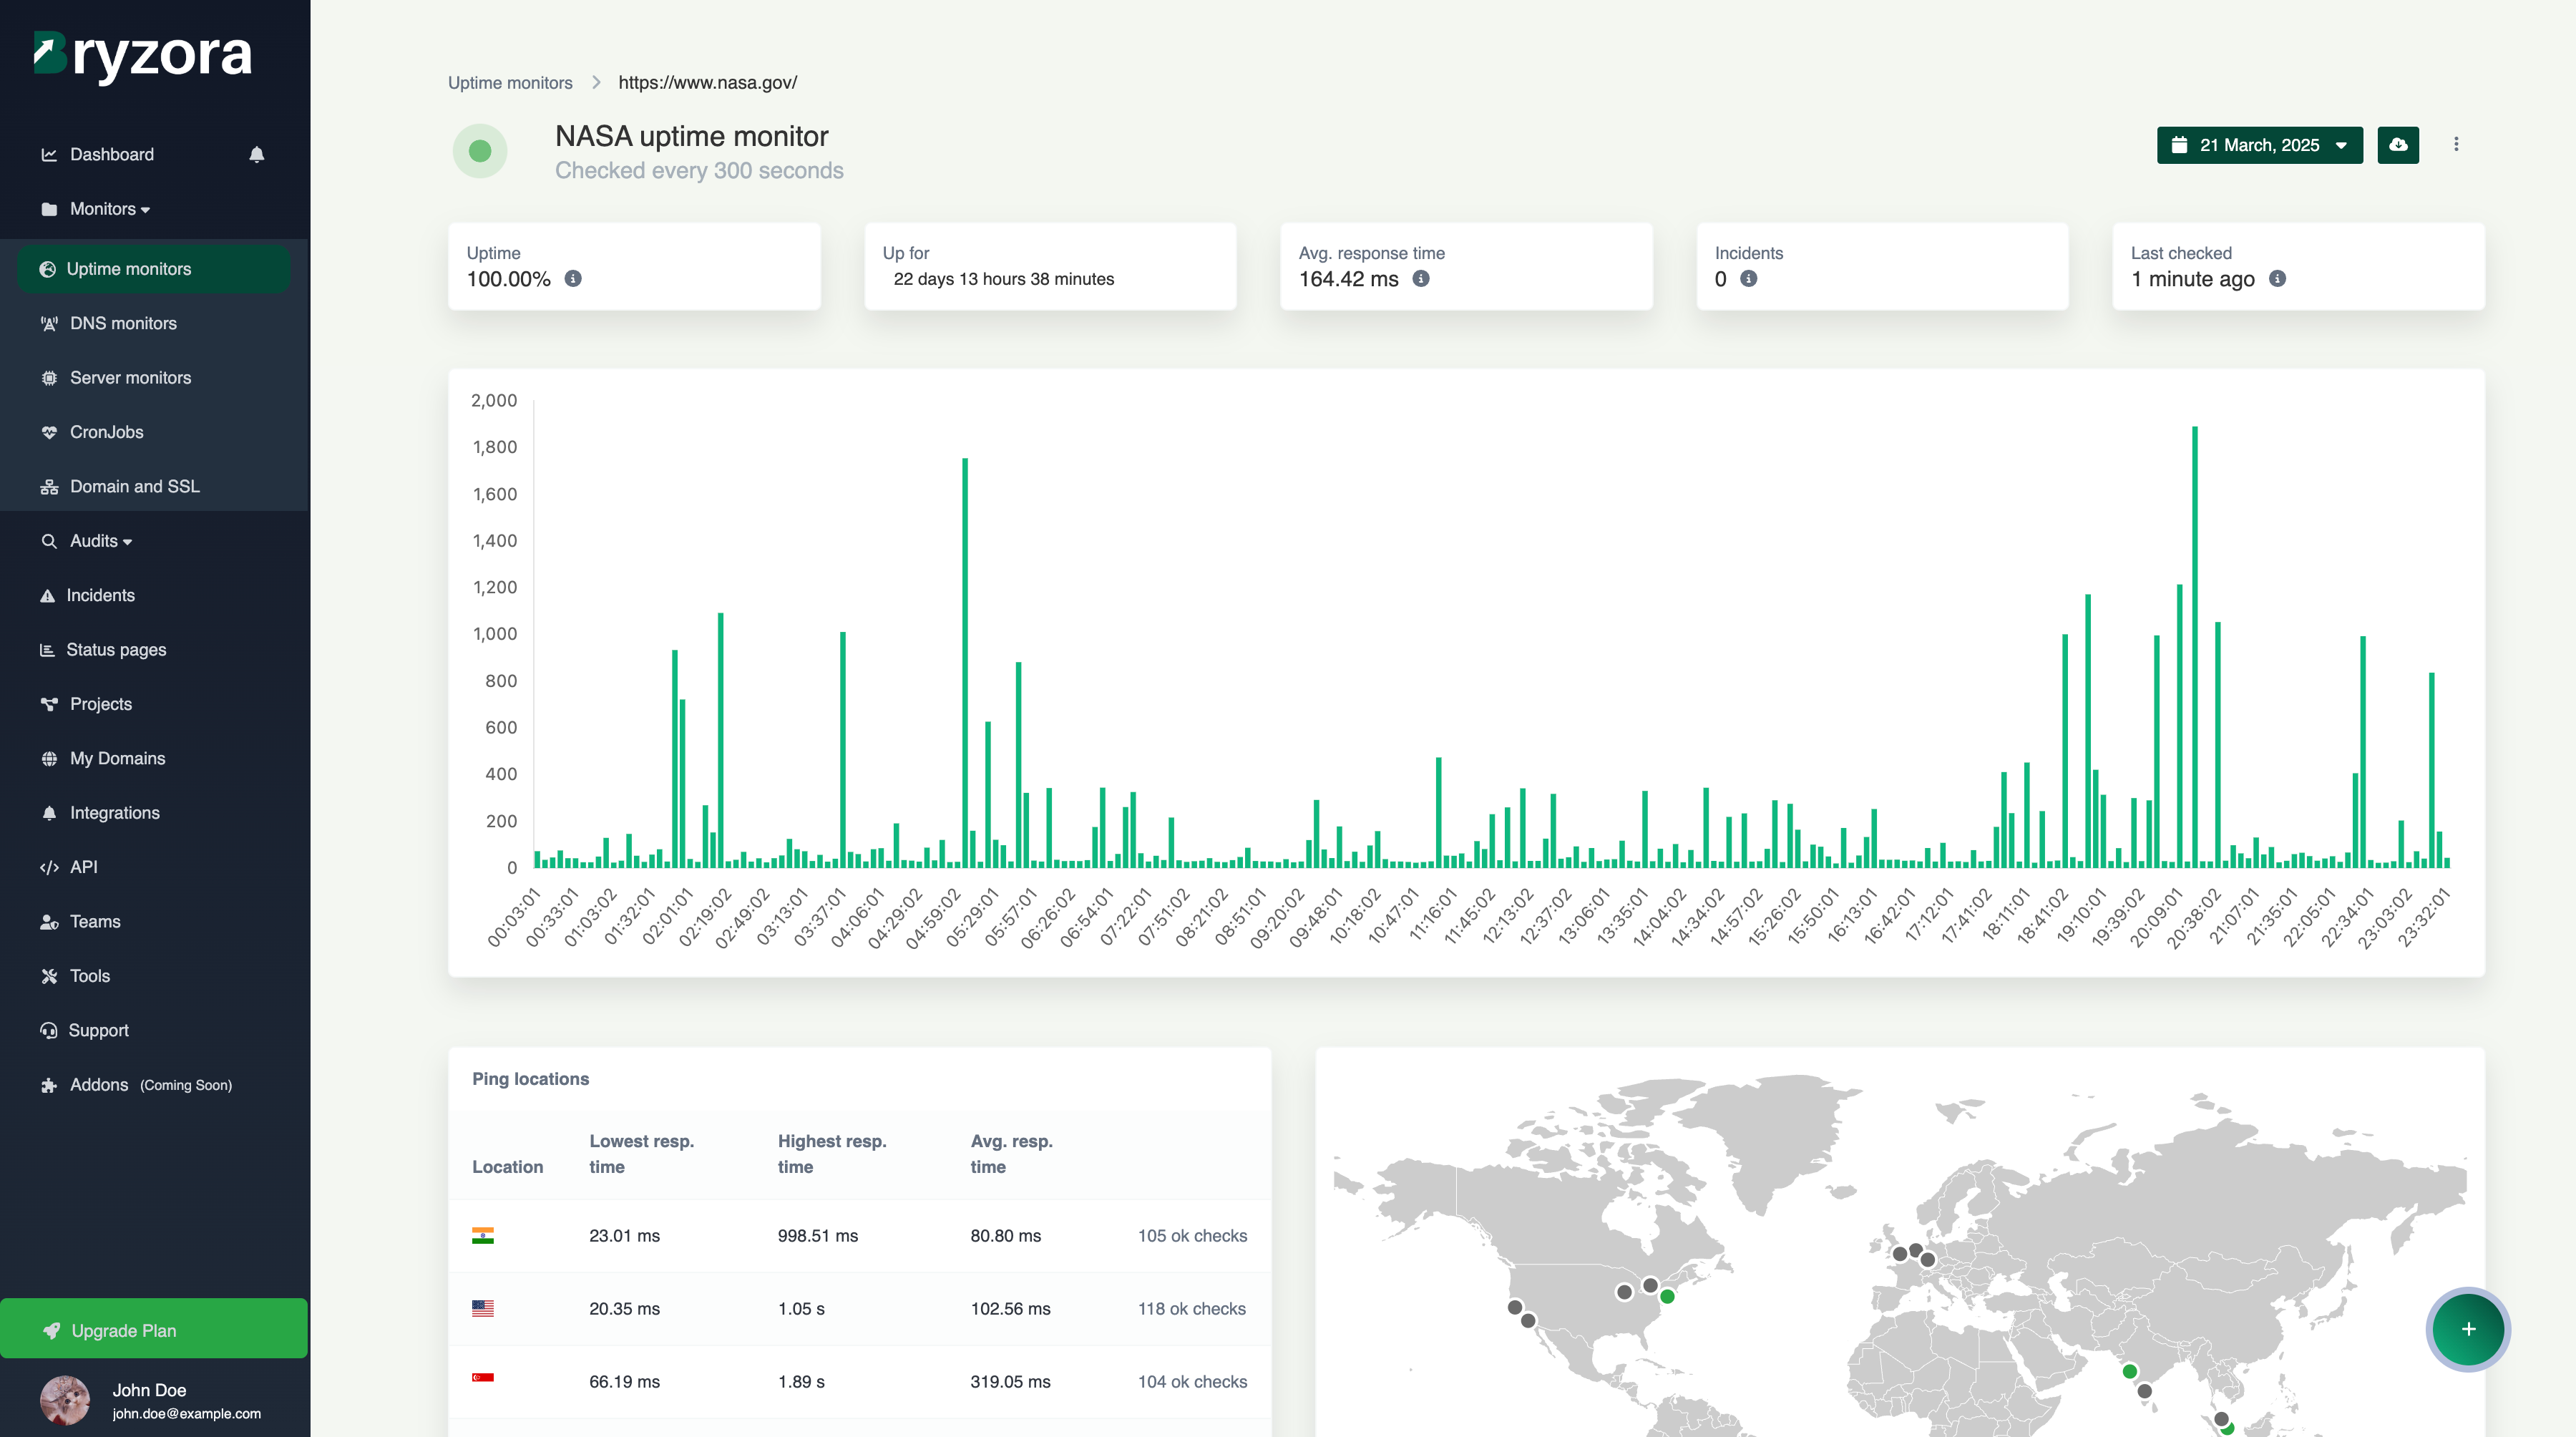Click the green map marker on US east coast
This screenshot has width=2576, height=1437.
click(x=1667, y=1296)
